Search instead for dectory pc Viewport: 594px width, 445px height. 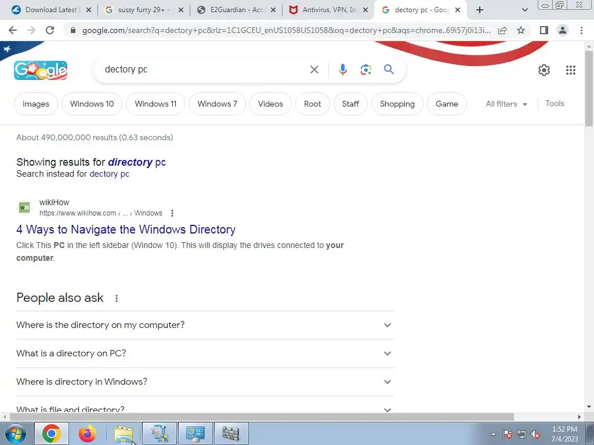coord(109,174)
